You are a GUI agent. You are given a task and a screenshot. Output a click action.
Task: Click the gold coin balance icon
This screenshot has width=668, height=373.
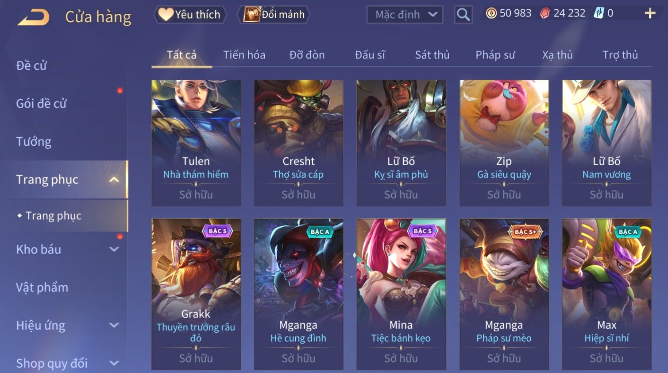[491, 13]
